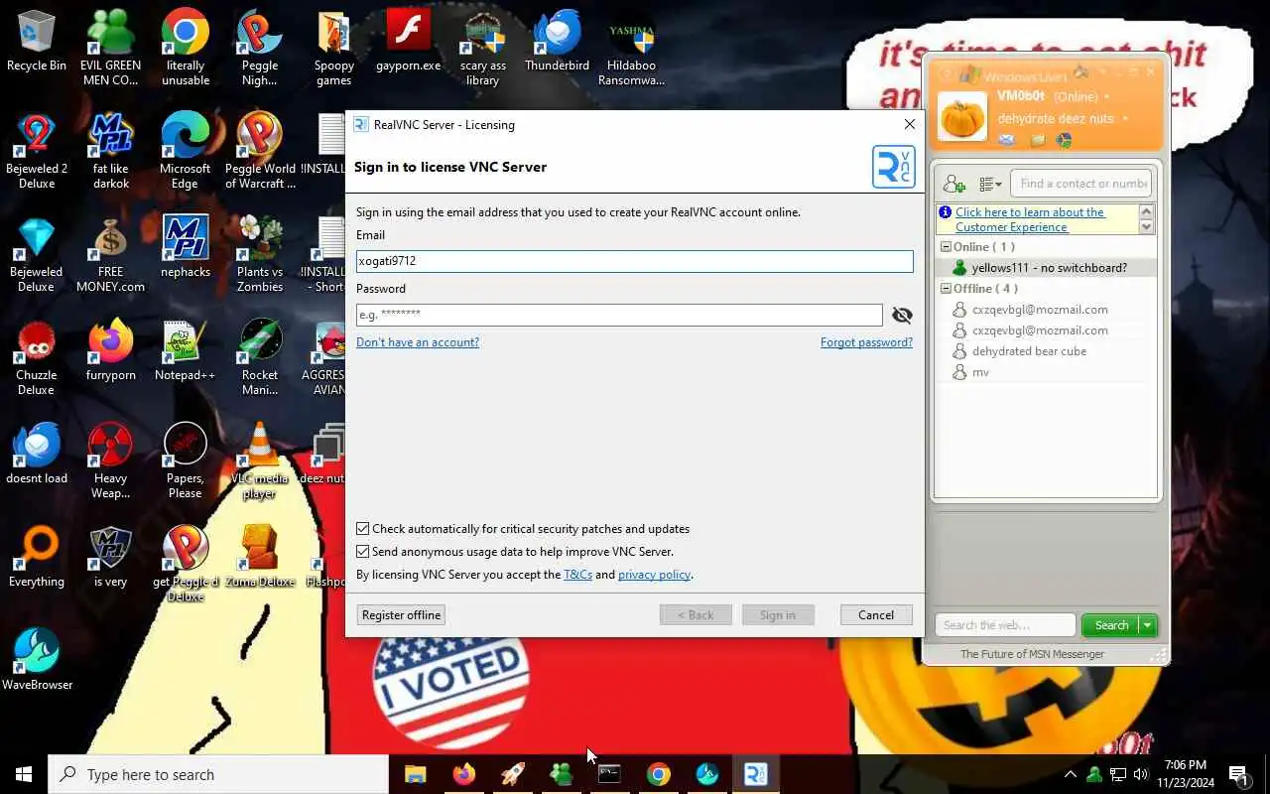Screen dimensions: 1270x794
Task: Select Bejeweled 2 Deluxe desktop shortcut
Action: (x=37, y=151)
